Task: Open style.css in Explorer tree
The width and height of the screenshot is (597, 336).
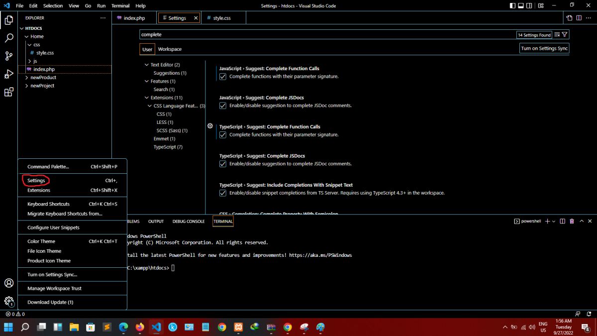Action: (45, 53)
